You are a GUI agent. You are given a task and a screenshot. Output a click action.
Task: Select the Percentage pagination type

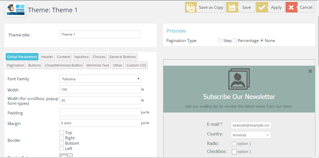[x=235, y=41]
